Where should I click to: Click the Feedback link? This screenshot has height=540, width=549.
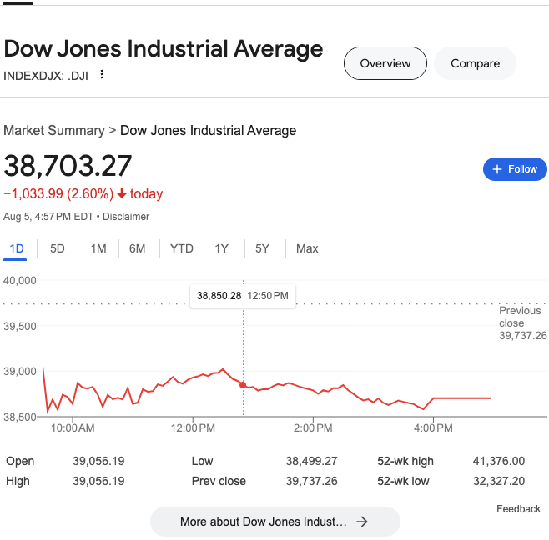(518, 509)
